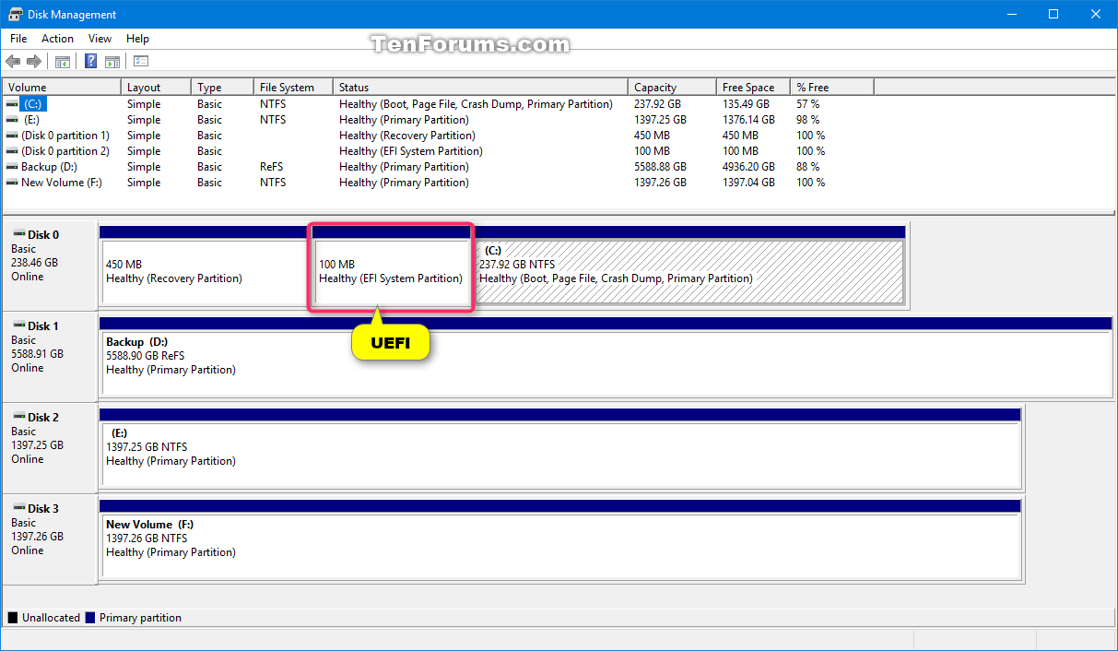The width and height of the screenshot is (1118, 651).
Task: Open the View menu
Action: pyautogui.click(x=100, y=39)
